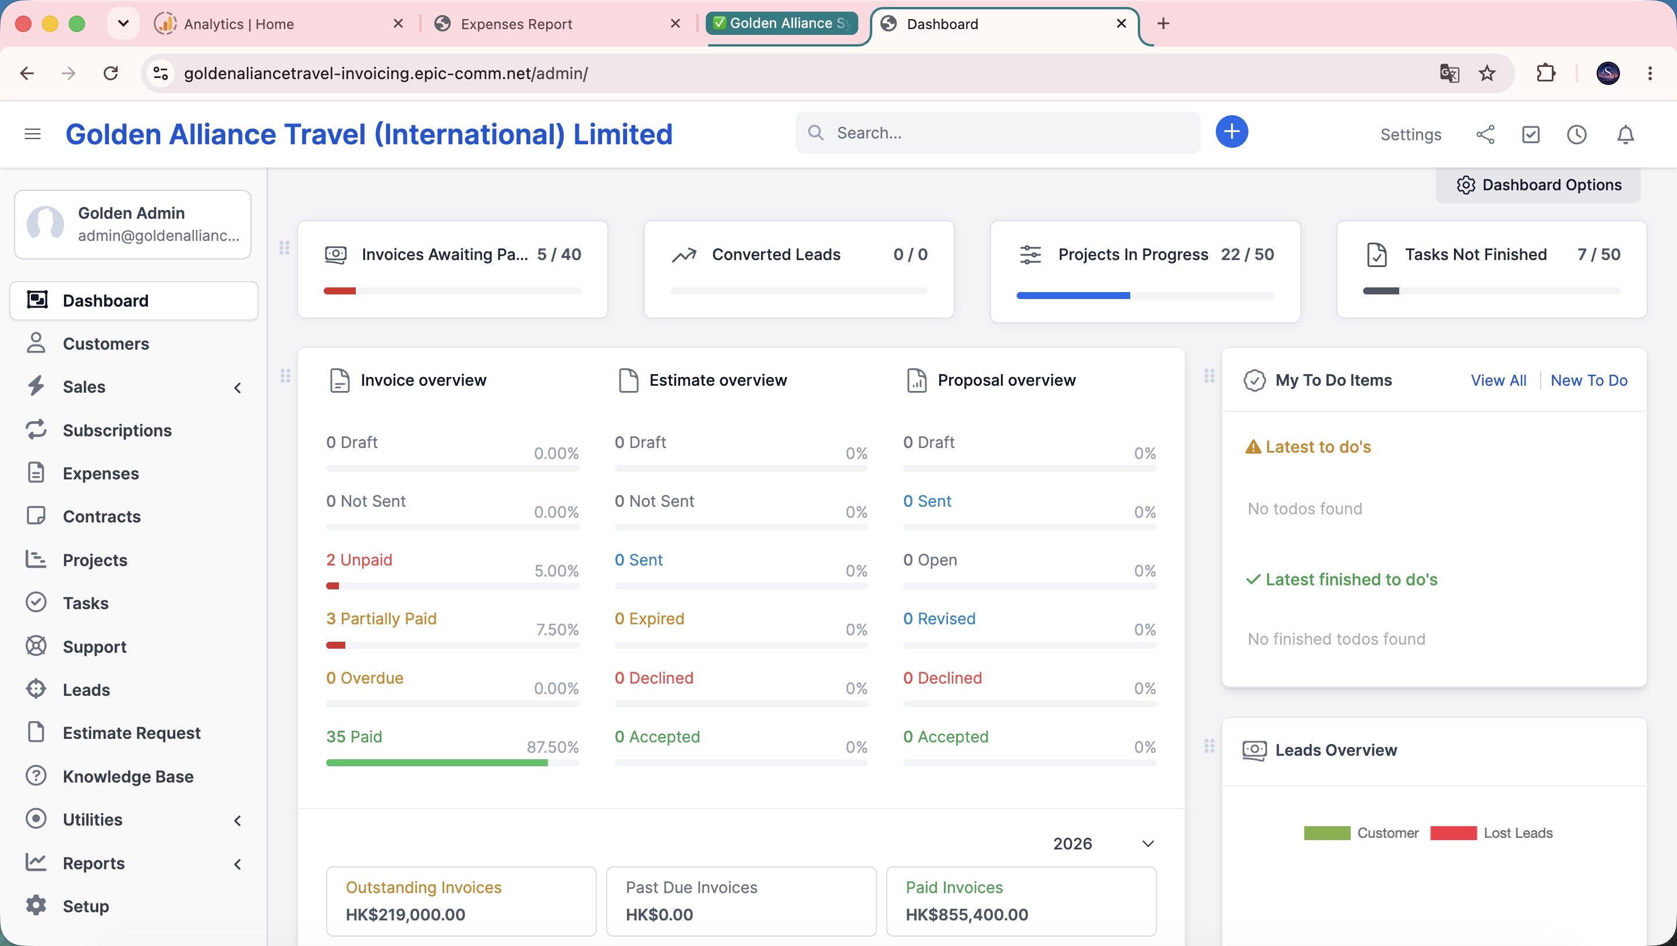This screenshot has width=1677, height=946.
Task: Bookmark this page with the star icon
Action: click(1487, 73)
